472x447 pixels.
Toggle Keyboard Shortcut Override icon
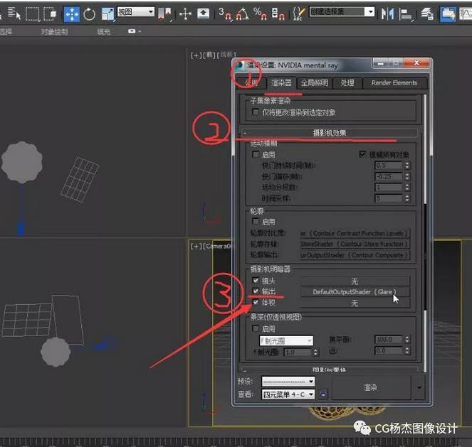pyautogui.click(x=203, y=14)
